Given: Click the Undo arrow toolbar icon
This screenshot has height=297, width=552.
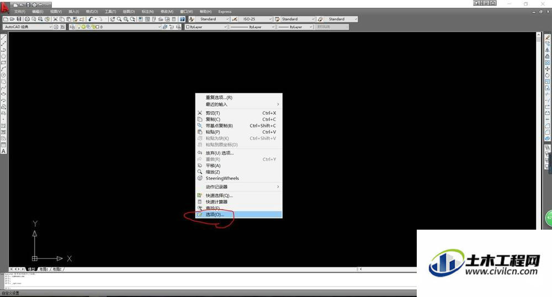Looking at the screenshot, I should click(x=91, y=19).
